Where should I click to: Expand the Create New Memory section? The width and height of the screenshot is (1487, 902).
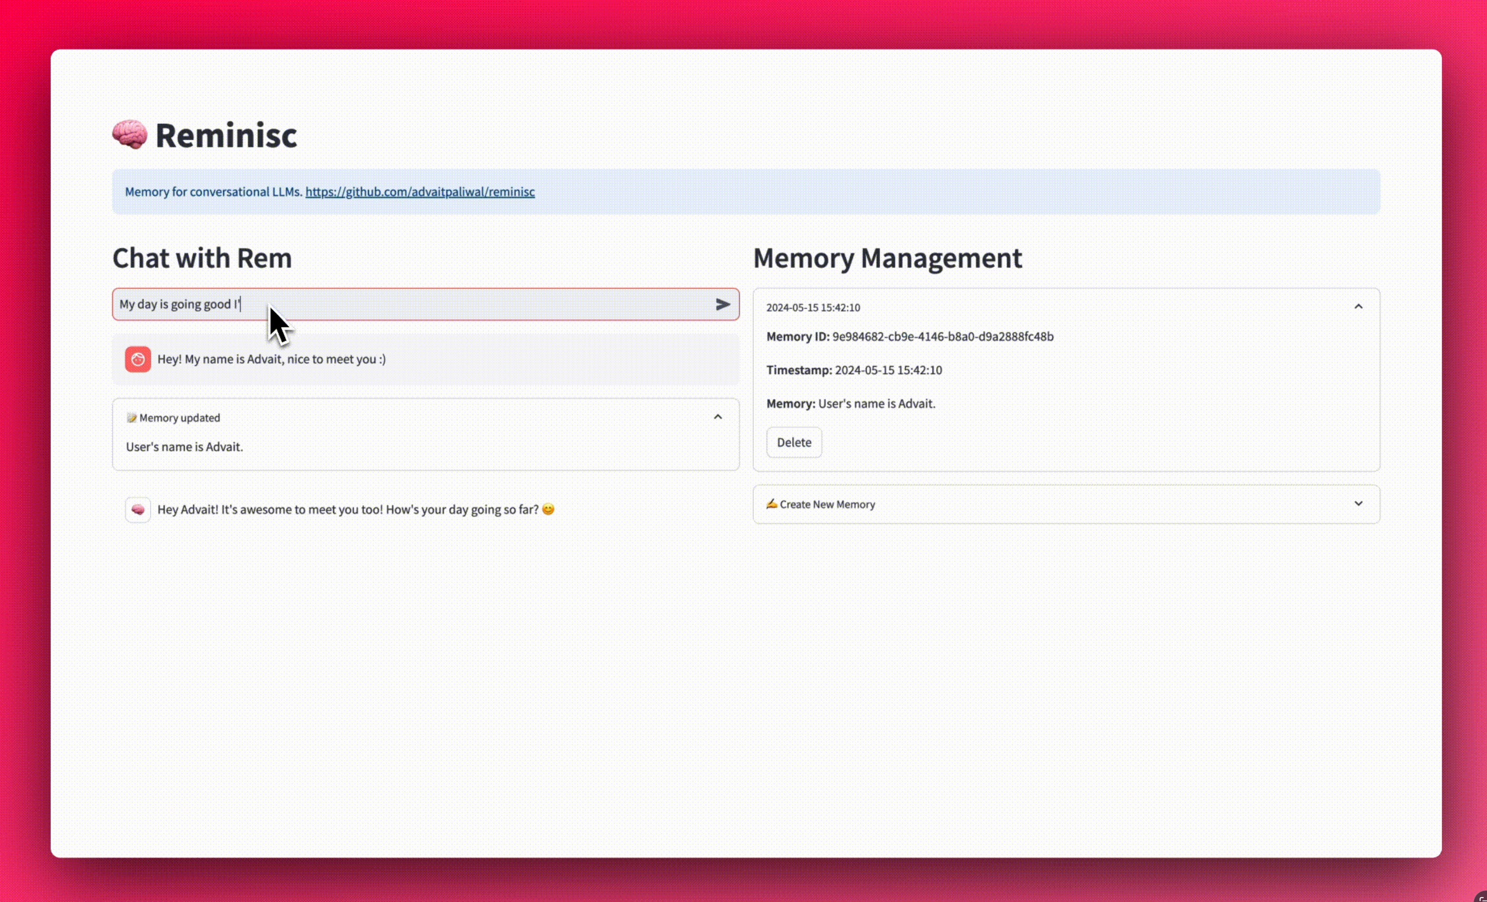(x=1358, y=504)
